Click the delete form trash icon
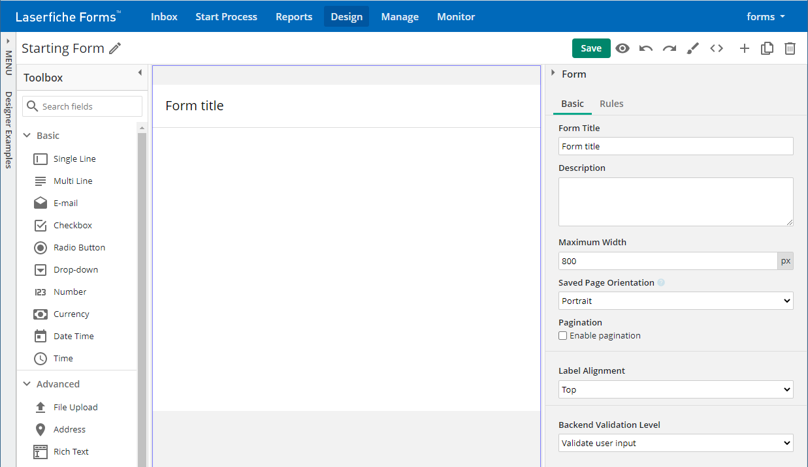Screen dimensions: 808x467 point(790,48)
